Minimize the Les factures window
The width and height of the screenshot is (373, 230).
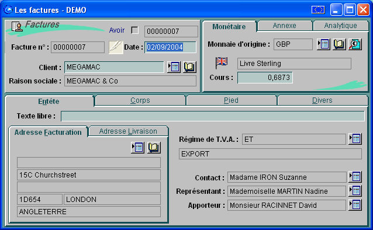coord(336,10)
